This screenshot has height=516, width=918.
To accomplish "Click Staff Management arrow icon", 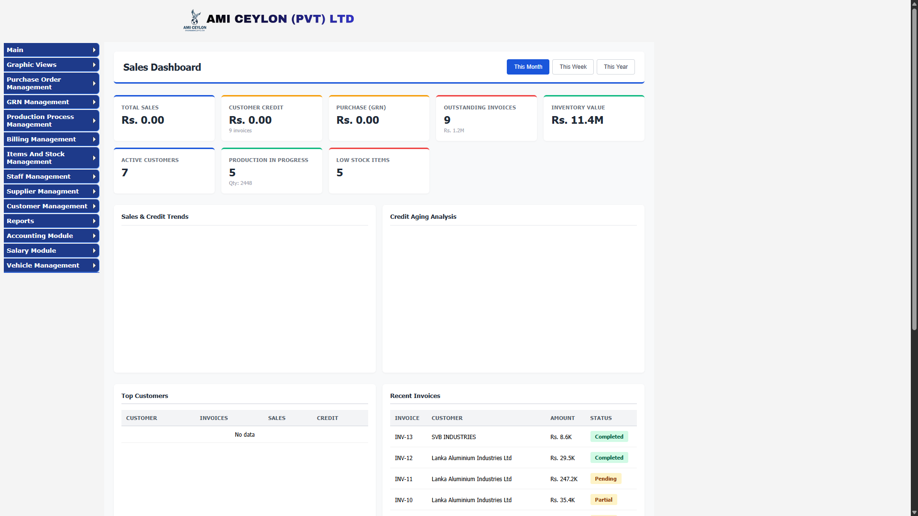I will tap(94, 177).
